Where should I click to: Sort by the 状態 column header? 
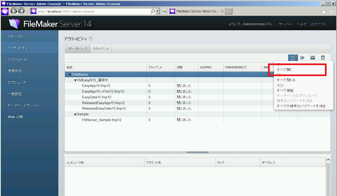pyautogui.click(x=186, y=67)
